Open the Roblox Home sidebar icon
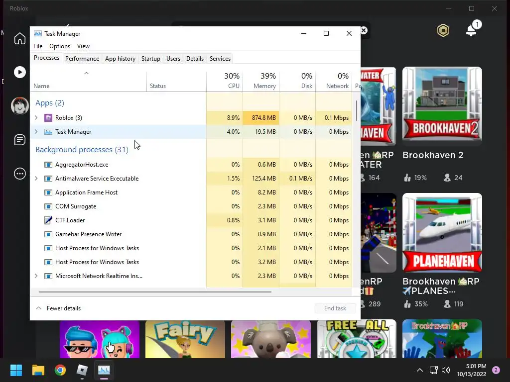Image resolution: width=510 pixels, height=382 pixels. (x=20, y=38)
